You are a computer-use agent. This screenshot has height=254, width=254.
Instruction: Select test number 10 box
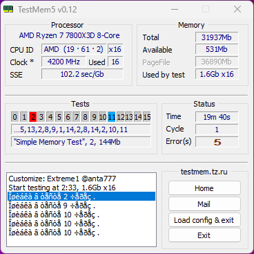tap(103, 117)
